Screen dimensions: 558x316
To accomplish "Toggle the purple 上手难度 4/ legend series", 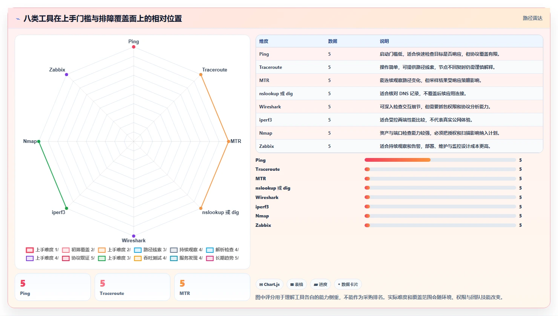I will point(42,258).
